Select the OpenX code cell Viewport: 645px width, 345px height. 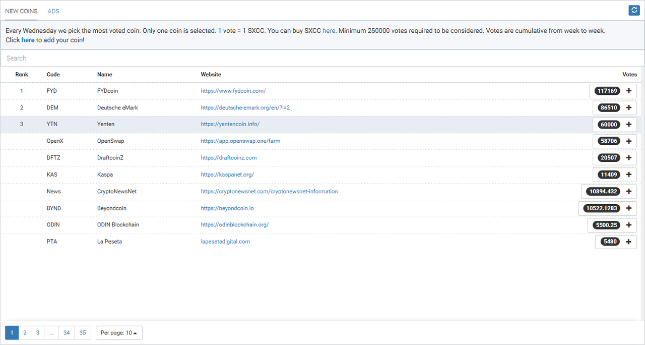pos(55,141)
